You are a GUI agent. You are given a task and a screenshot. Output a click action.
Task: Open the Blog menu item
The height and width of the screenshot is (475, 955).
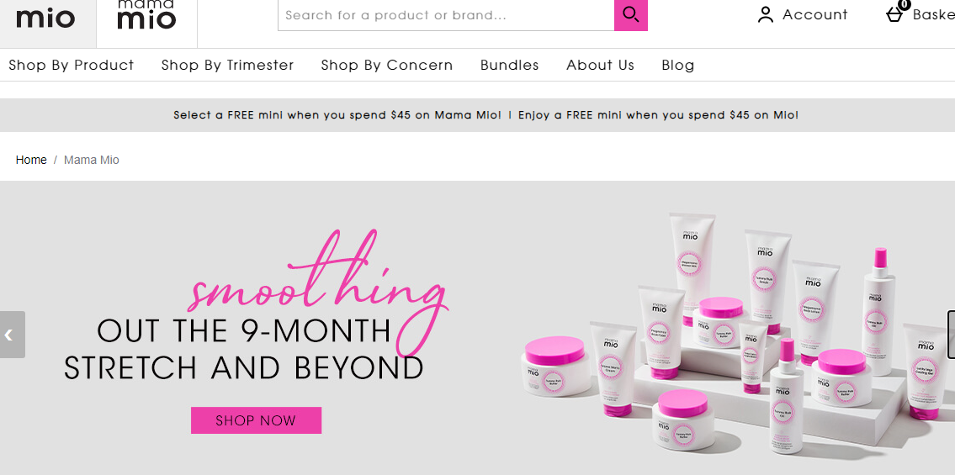pyautogui.click(x=678, y=65)
